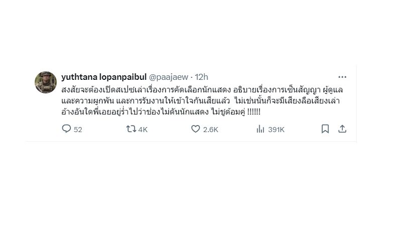Open the three-dot More options menu

tap(342, 77)
